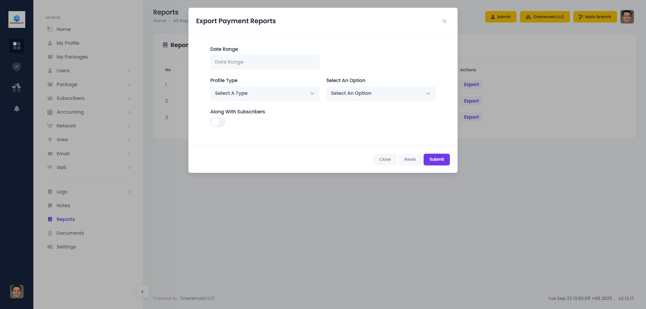The image size is (646, 309).
Task: Submit the export payment report form
Action: click(436, 159)
